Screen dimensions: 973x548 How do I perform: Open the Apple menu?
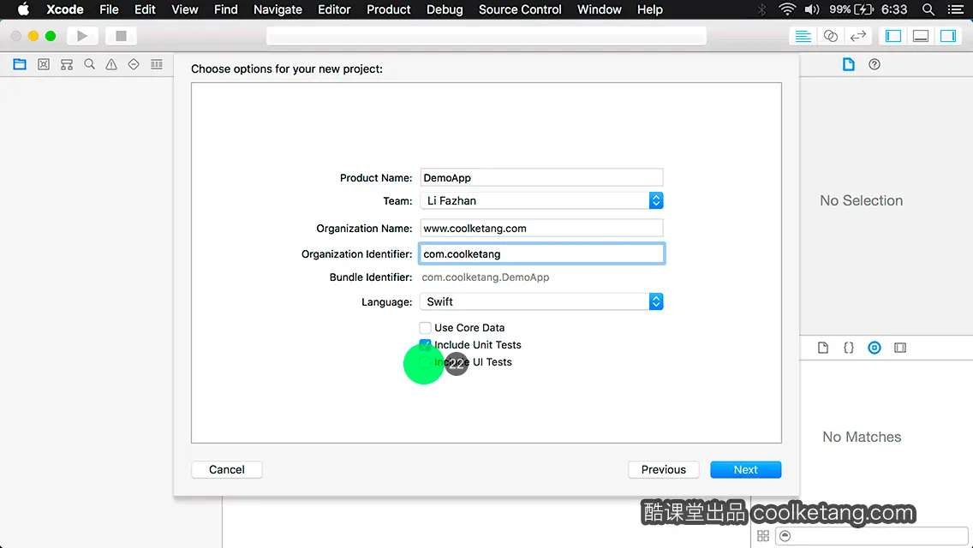(x=23, y=9)
